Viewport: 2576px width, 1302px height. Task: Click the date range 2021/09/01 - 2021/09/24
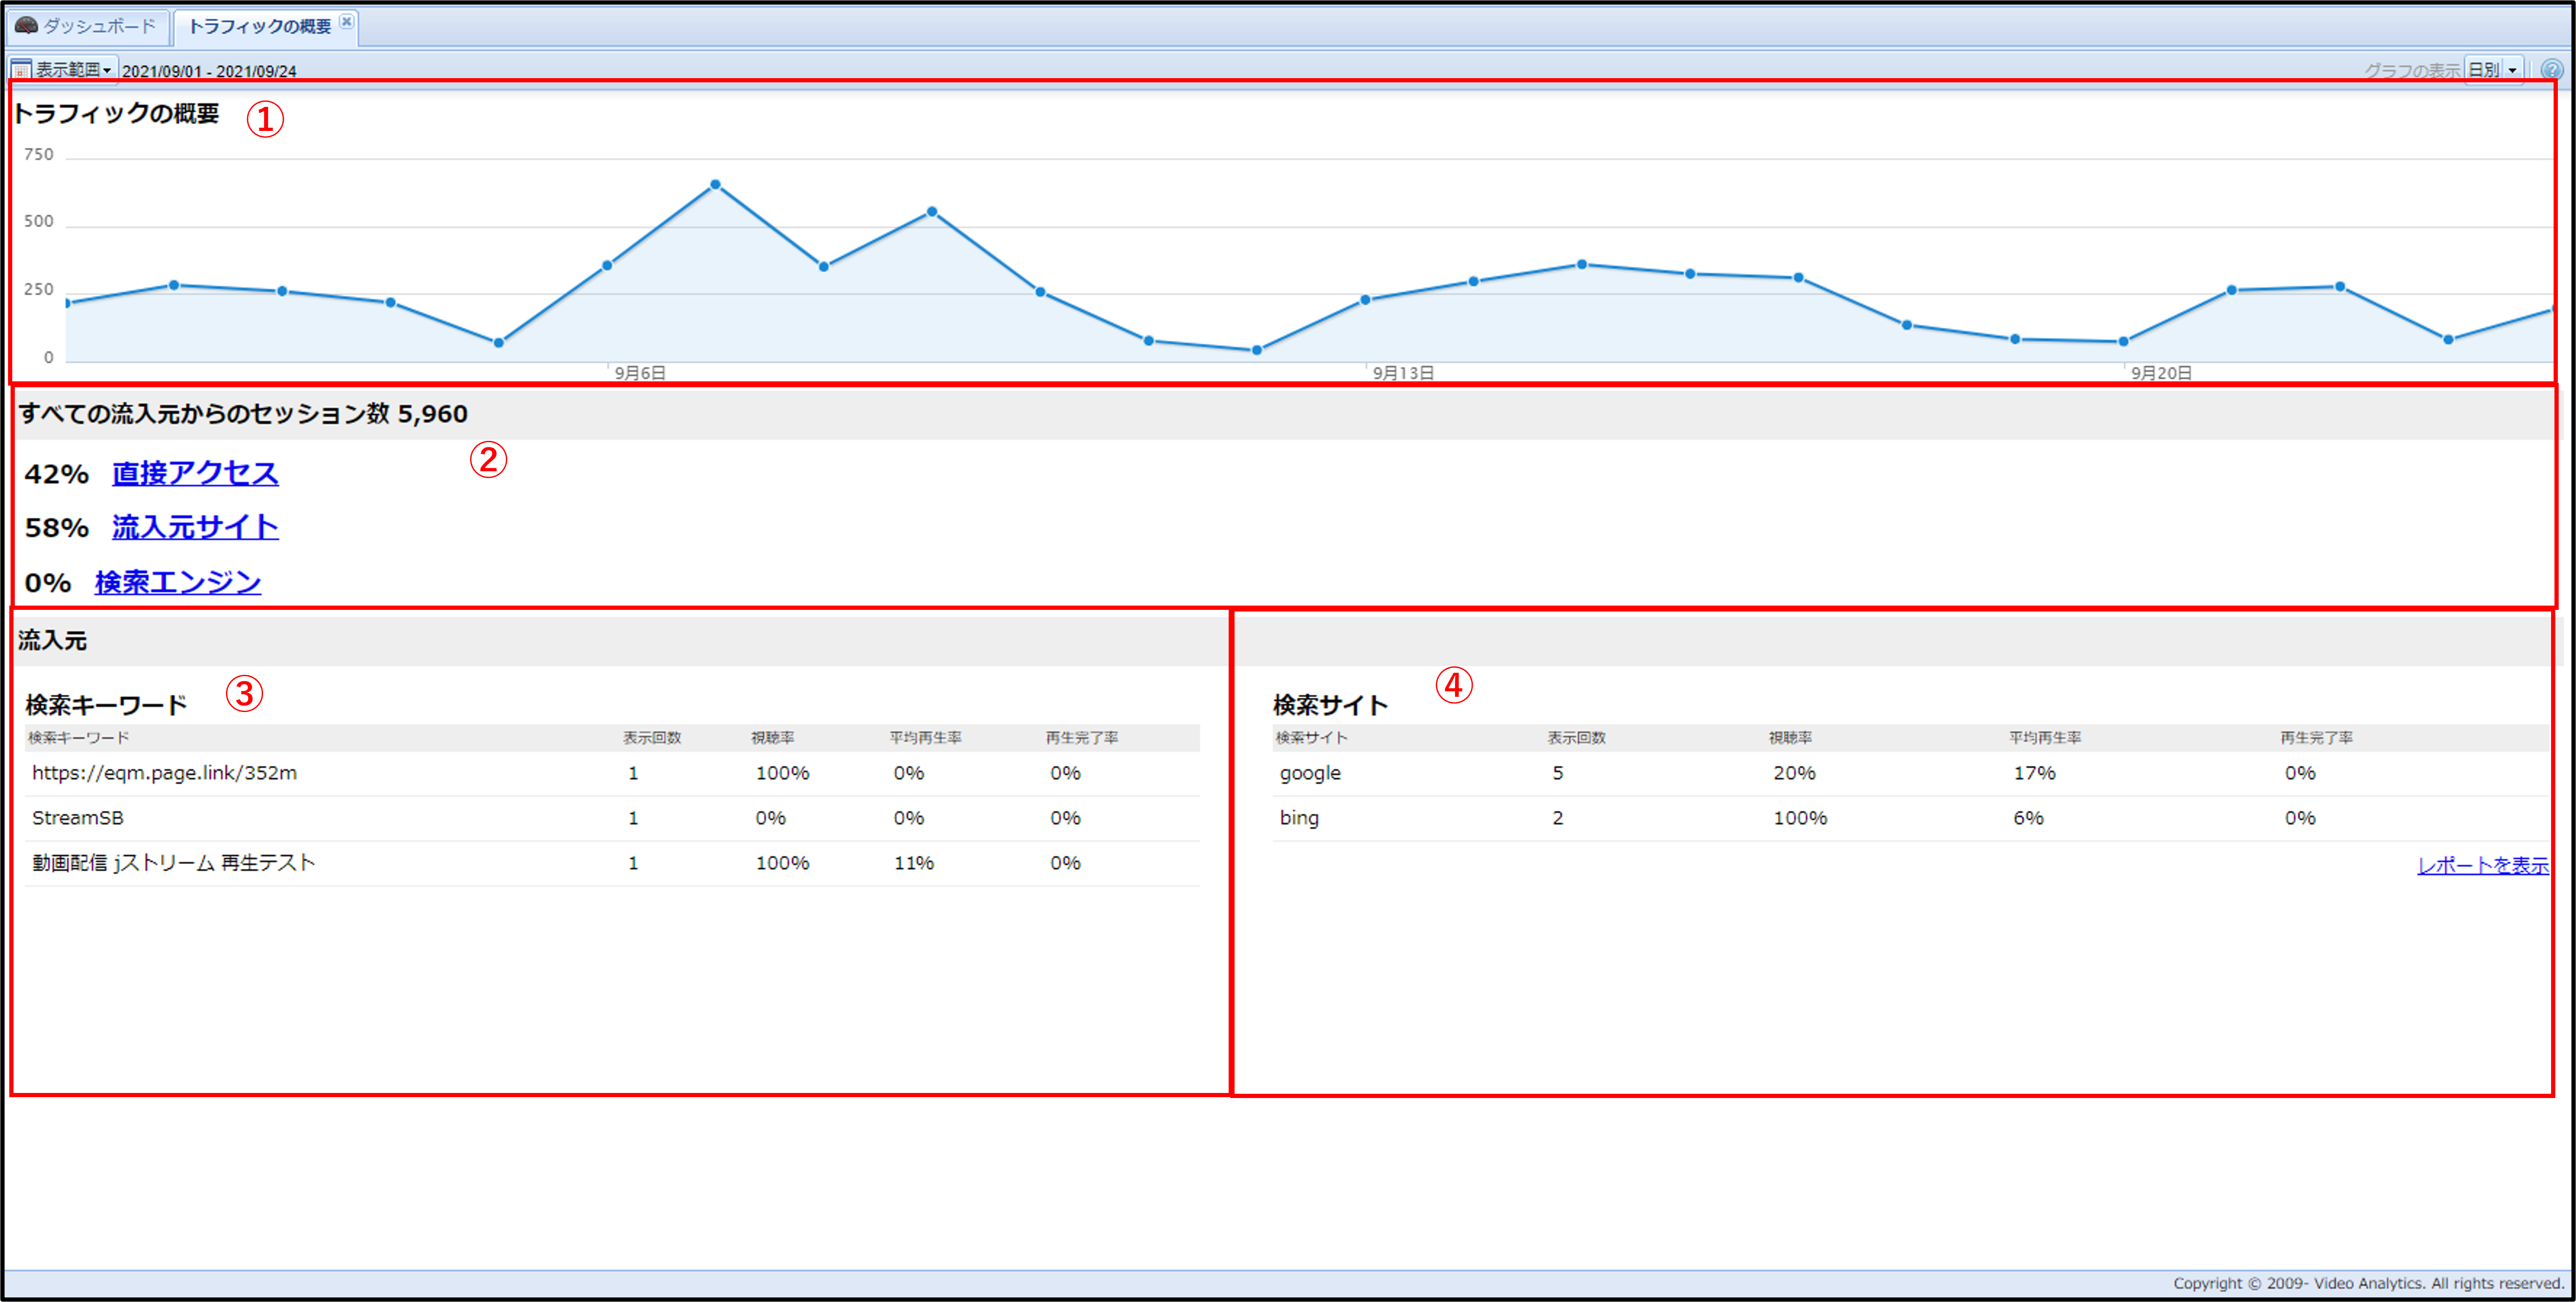209,71
